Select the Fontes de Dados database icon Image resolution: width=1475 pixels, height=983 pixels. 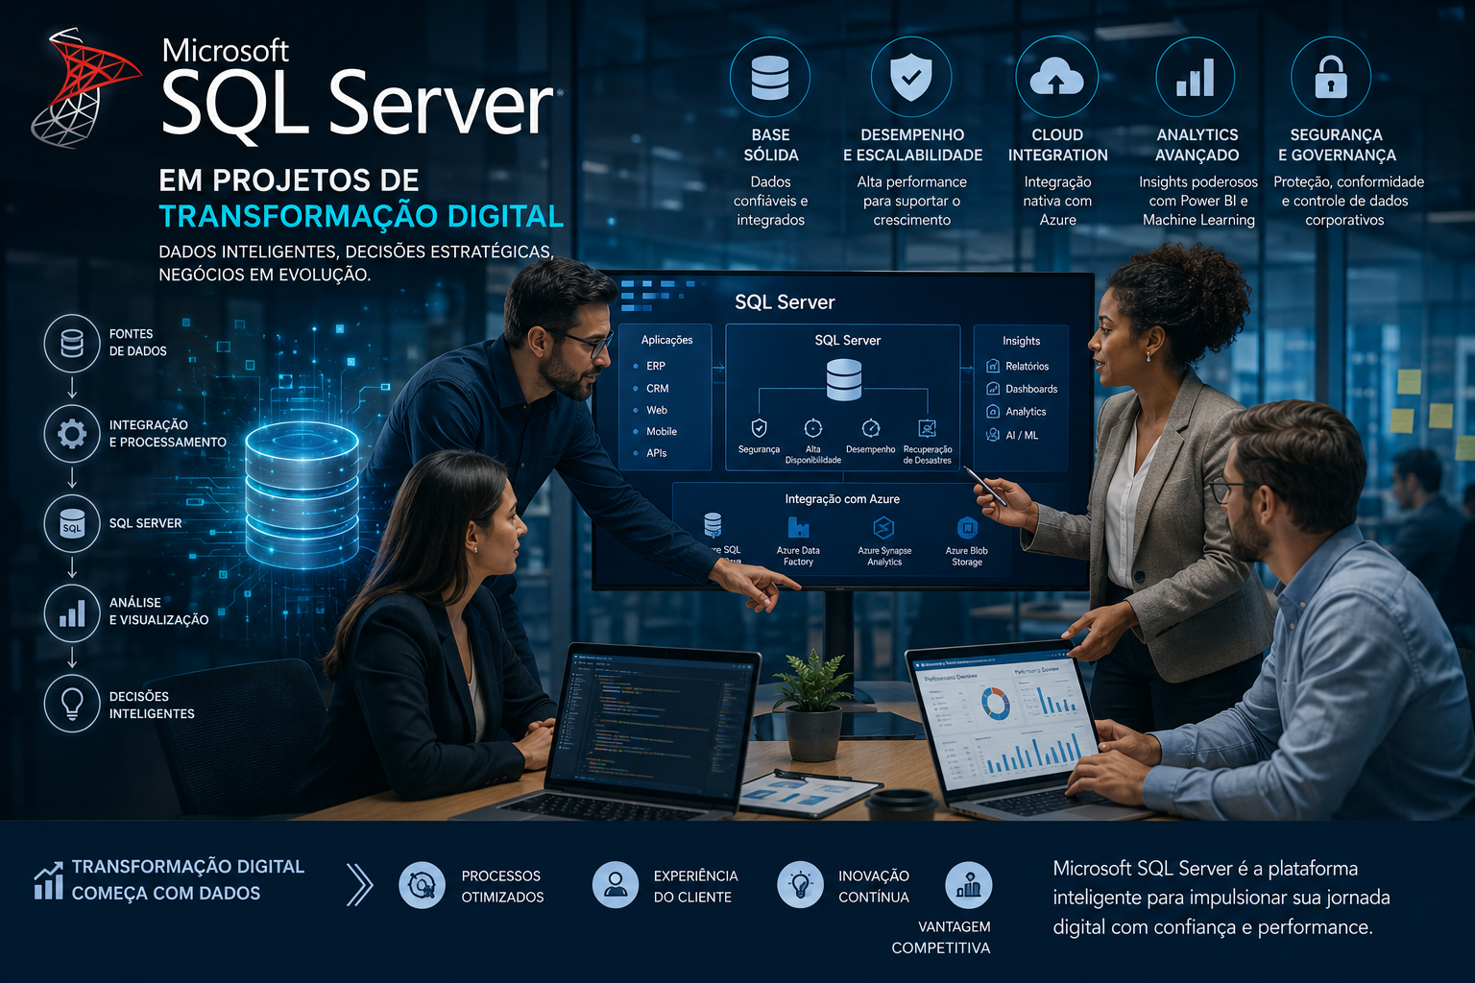click(x=72, y=343)
